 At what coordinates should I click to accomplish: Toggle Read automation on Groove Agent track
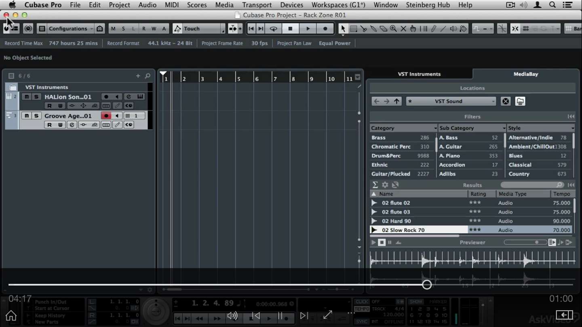[49, 125]
